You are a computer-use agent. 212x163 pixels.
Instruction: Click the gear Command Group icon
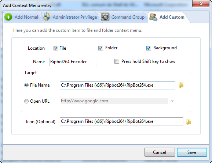click(105, 17)
